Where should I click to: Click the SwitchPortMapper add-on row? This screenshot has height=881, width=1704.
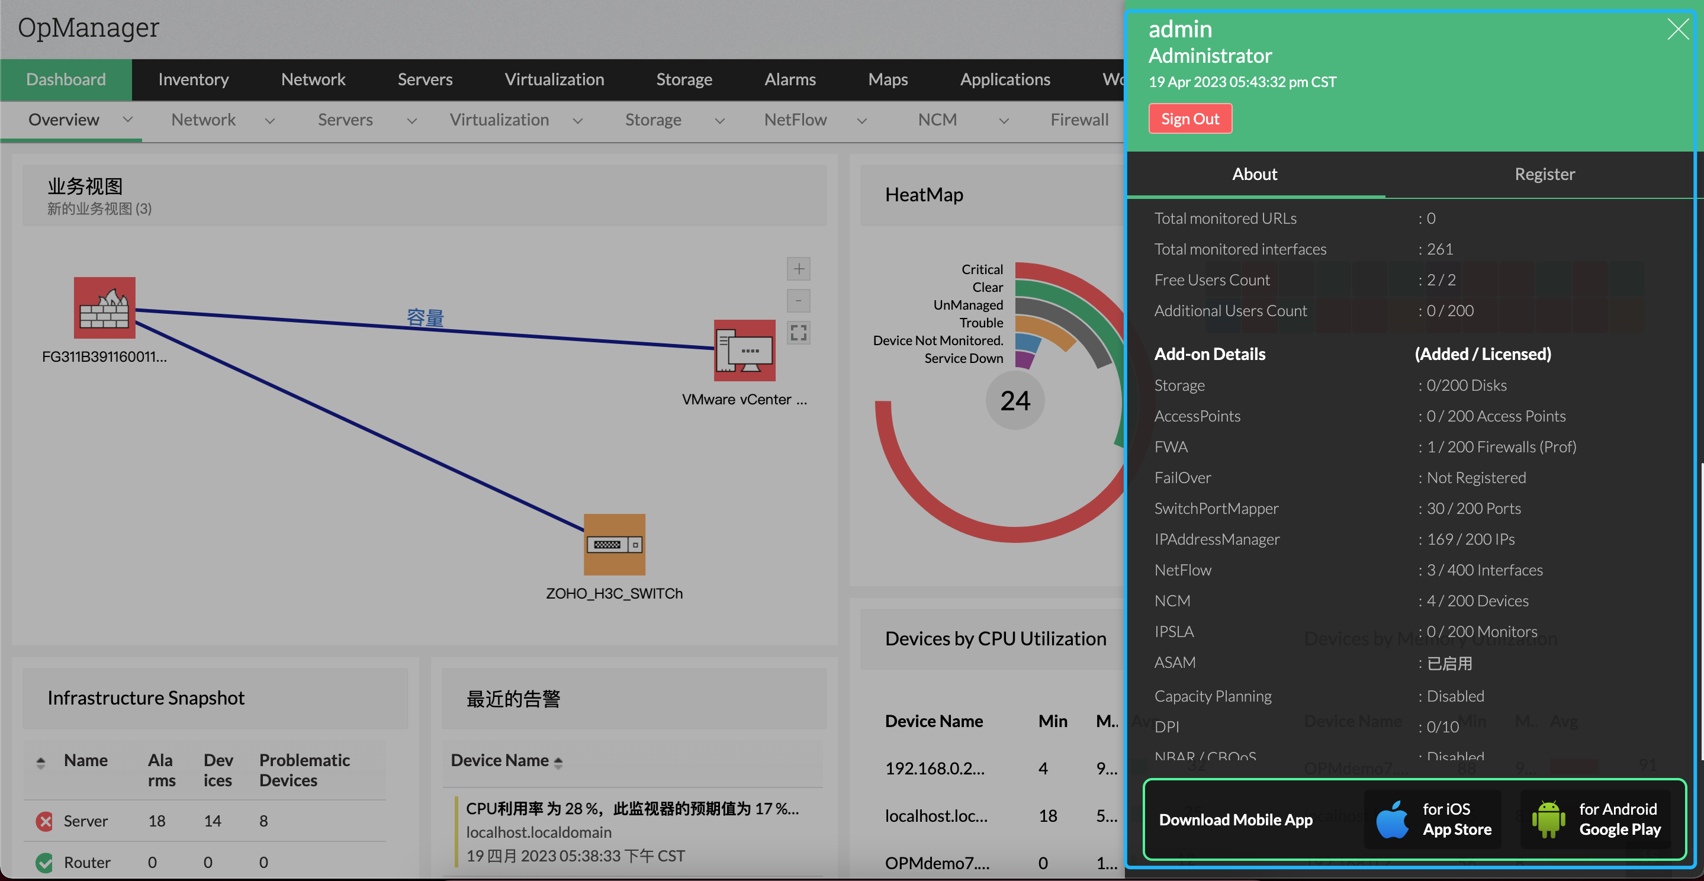tap(1337, 509)
